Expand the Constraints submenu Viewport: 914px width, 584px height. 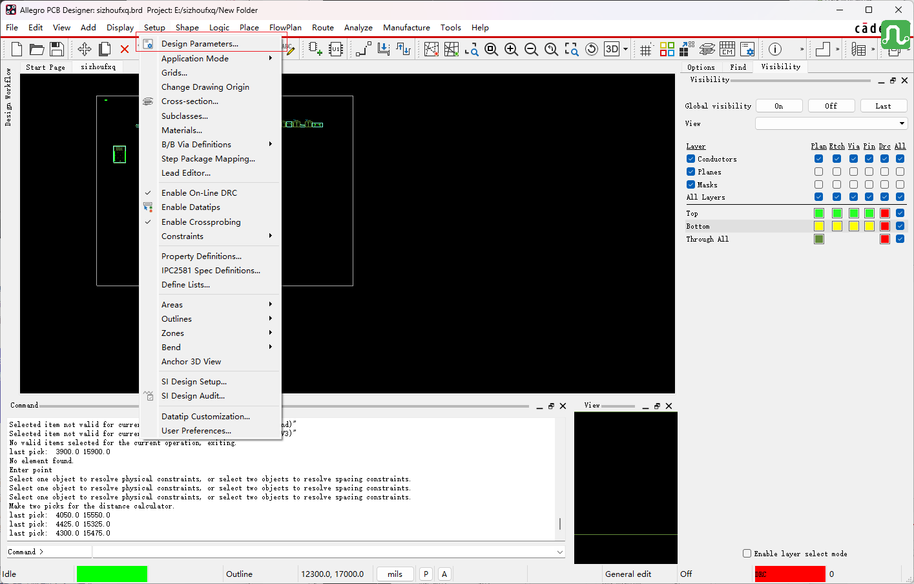tap(211, 236)
